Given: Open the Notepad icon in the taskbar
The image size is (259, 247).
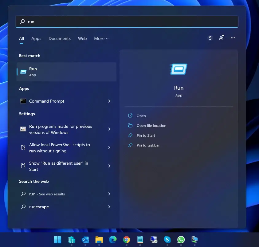Looking at the screenshot, I should tap(140, 240).
